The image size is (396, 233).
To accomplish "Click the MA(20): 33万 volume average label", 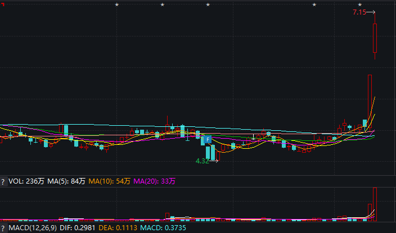I will click(154, 181).
